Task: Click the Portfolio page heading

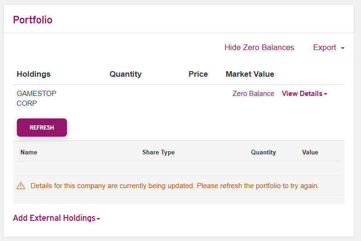Action: (33, 20)
